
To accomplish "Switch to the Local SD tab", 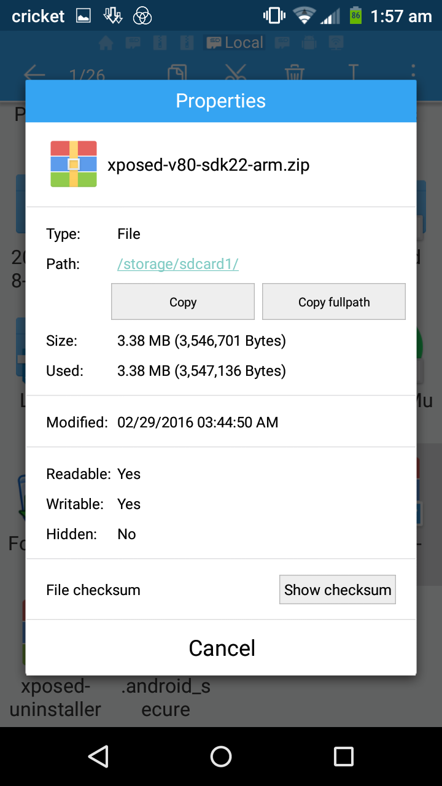I will click(x=235, y=43).
